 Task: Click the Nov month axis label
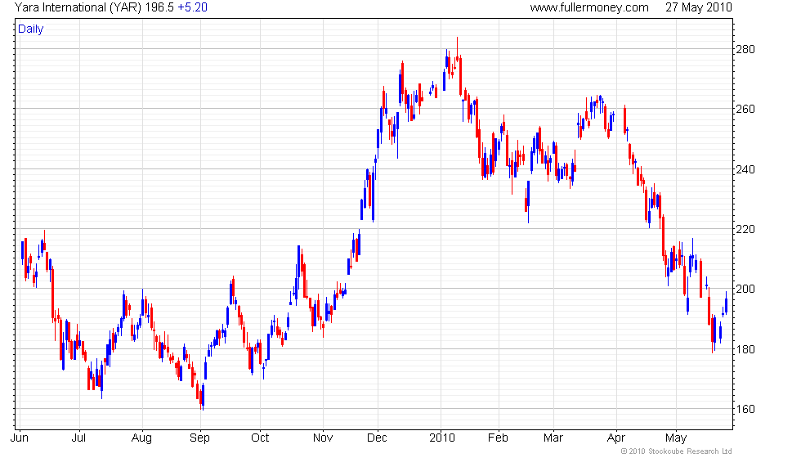point(323,438)
